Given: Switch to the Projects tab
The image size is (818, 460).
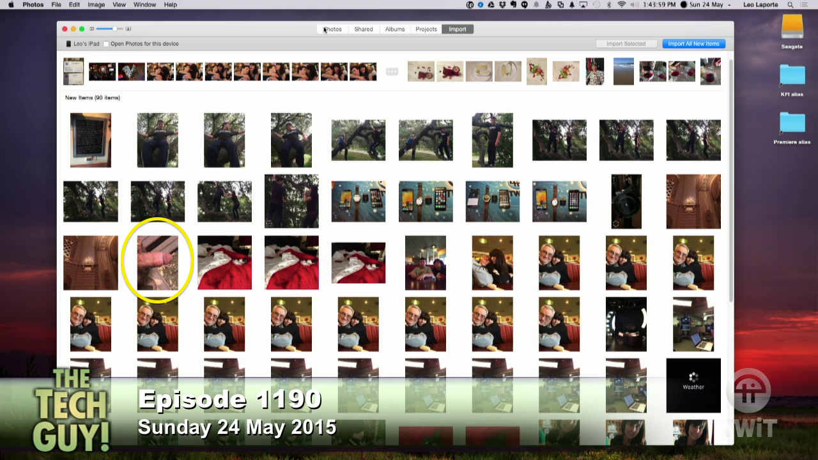Looking at the screenshot, I should 426,29.
